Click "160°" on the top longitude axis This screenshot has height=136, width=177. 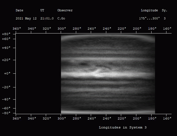point(167,29)
